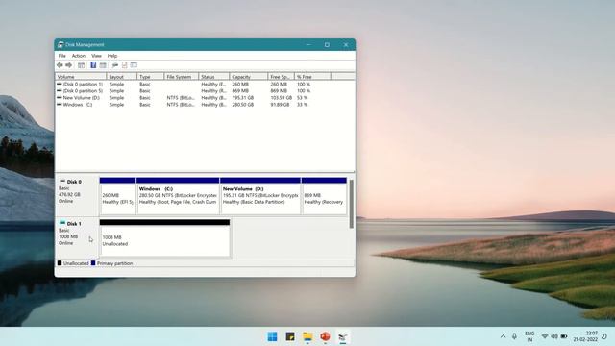This screenshot has width=615, height=346.
Task: Click the Properties page toolbar icon
Action: coord(124,65)
